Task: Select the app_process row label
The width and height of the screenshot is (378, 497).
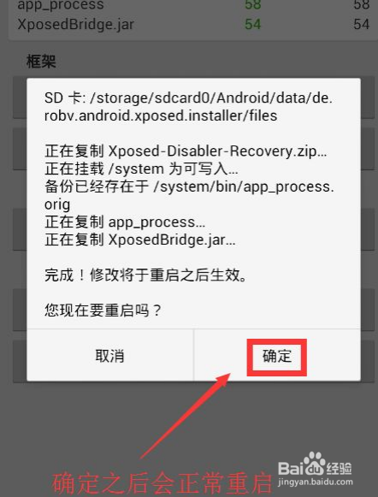Action: [x=61, y=5]
